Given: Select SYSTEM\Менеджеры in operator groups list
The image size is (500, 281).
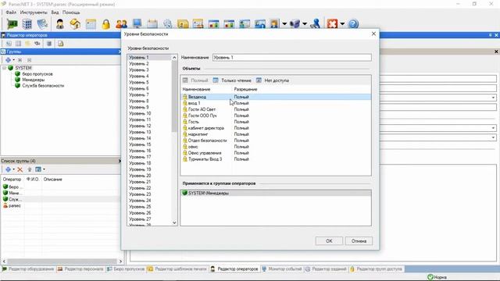Looking at the screenshot, I should coord(276,193).
